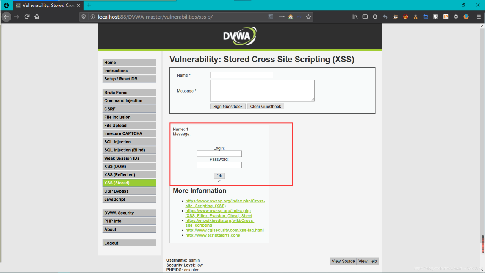Focus the Message text area
Screen dimensions: 485x273
tap(262, 91)
